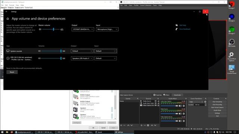239x134 pixels.
Task: Toggle lock on Audio Input Capture source
Action: [158, 103]
